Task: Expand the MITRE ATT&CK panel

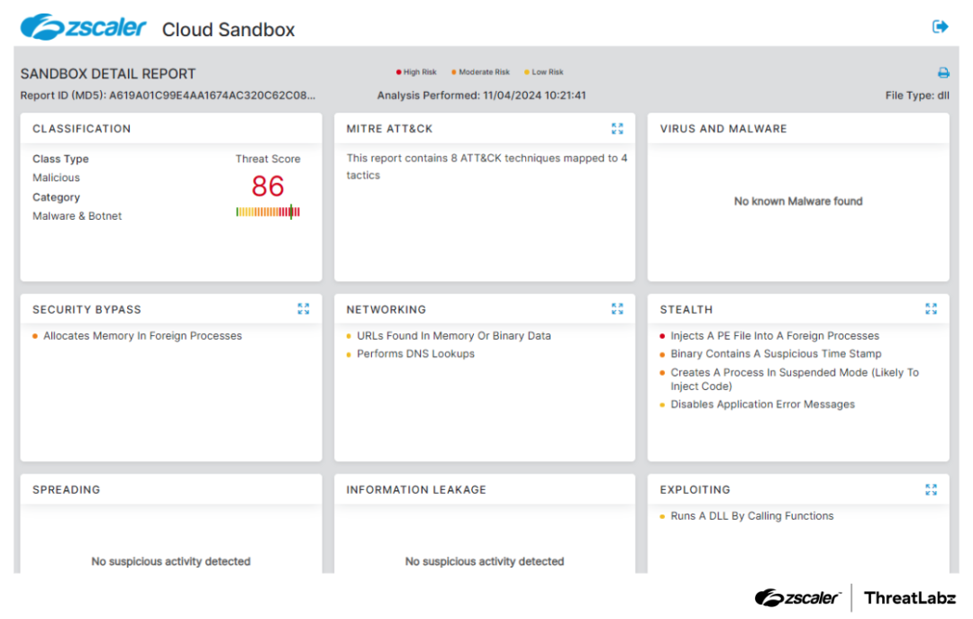Action: click(x=617, y=129)
